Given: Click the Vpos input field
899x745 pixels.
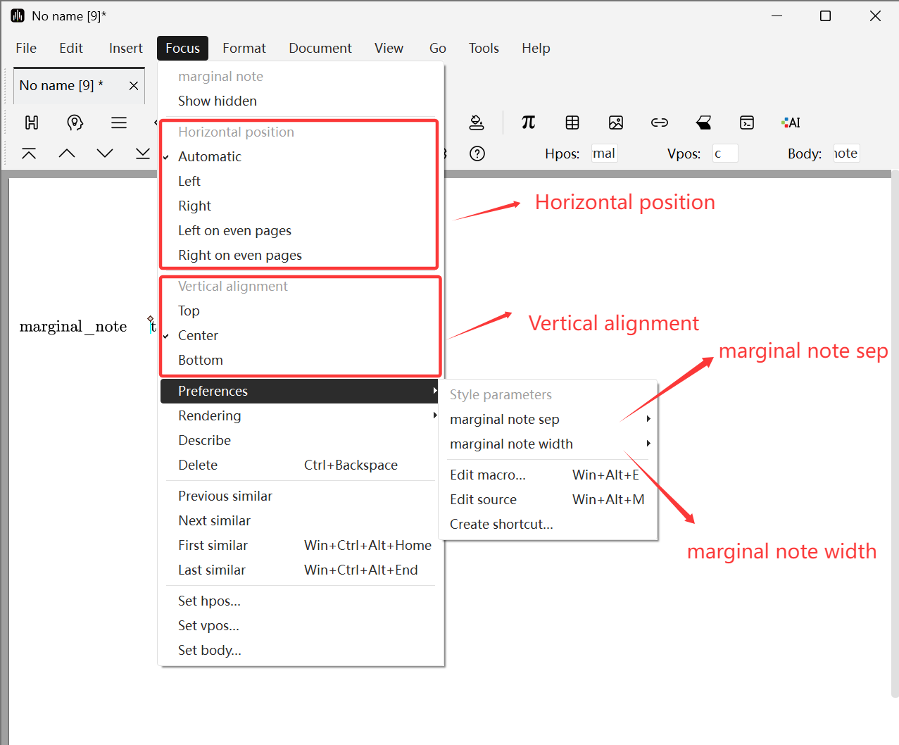Looking at the screenshot, I should pyautogui.click(x=724, y=154).
